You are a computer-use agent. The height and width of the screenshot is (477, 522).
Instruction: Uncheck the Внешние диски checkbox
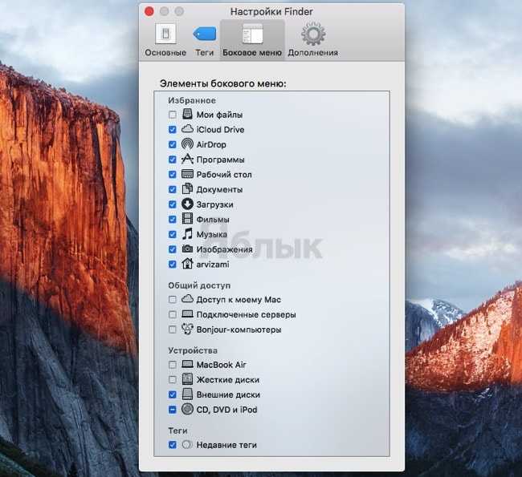(173, 394)
